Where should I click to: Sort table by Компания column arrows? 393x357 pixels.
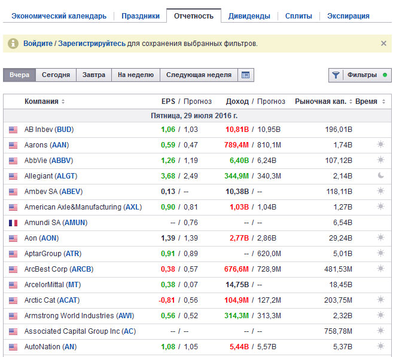(63, 101)
